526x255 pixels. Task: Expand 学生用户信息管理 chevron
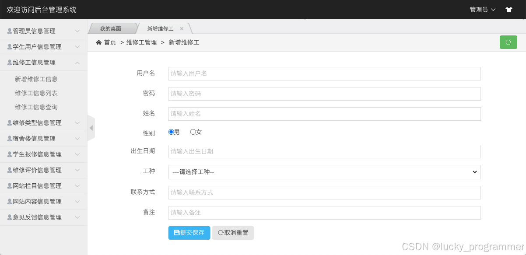tap(77, 47)
